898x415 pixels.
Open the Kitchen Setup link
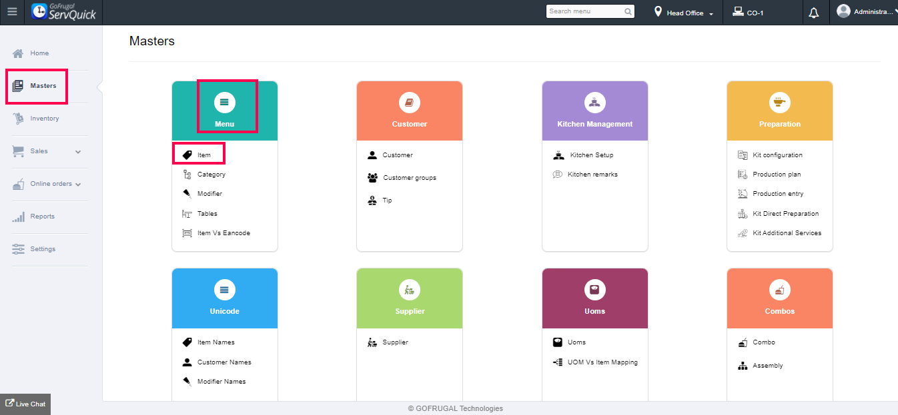[592, 155]
